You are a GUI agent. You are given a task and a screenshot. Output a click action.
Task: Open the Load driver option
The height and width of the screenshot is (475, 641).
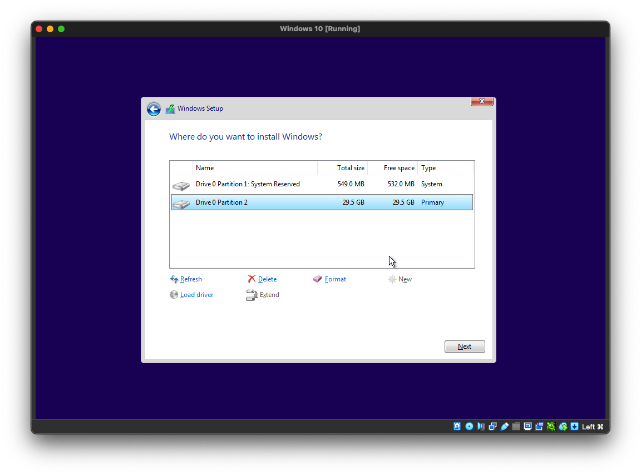click(x=196, y=295)
